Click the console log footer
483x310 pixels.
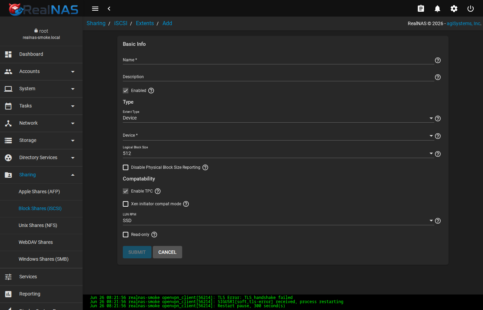(x=283, y=302)
